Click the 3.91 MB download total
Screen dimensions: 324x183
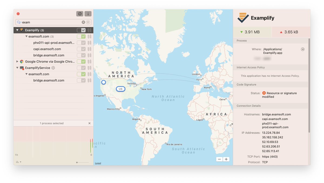(252, 32)
